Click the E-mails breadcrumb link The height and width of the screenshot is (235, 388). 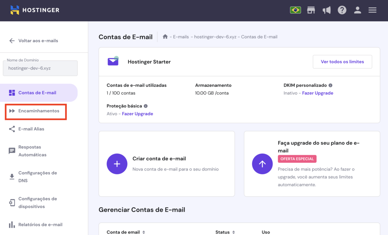(181, 37)
